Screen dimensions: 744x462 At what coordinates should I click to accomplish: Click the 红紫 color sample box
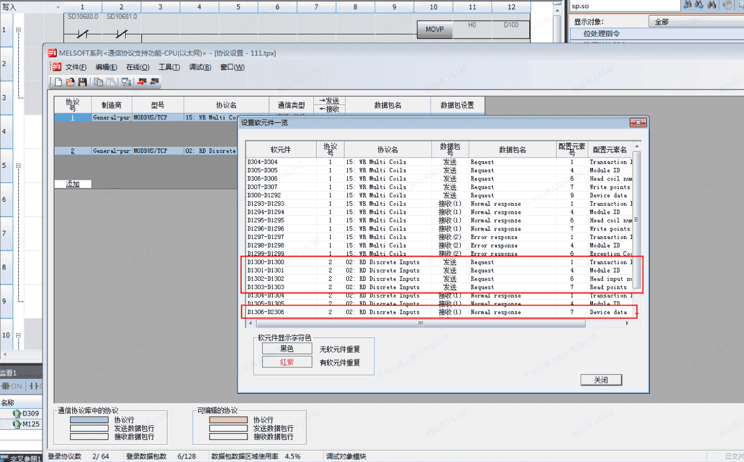click(287, 362)
